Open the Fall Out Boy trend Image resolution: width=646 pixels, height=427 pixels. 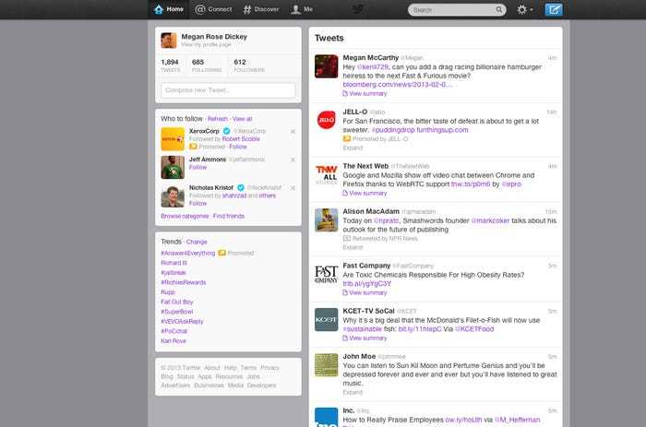coord(177,302)
